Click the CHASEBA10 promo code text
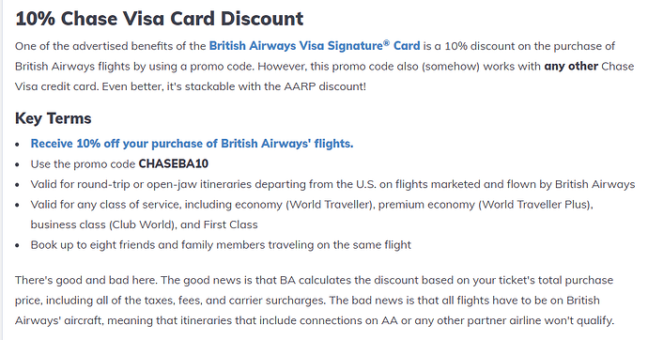This screenshot has width=648, height=340. pyautogui.click(x=174, y=164)
